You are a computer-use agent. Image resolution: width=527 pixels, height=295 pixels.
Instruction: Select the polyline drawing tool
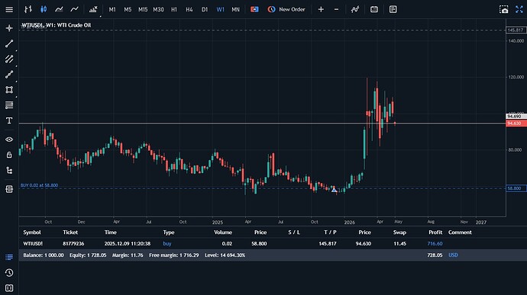point(9,75)
